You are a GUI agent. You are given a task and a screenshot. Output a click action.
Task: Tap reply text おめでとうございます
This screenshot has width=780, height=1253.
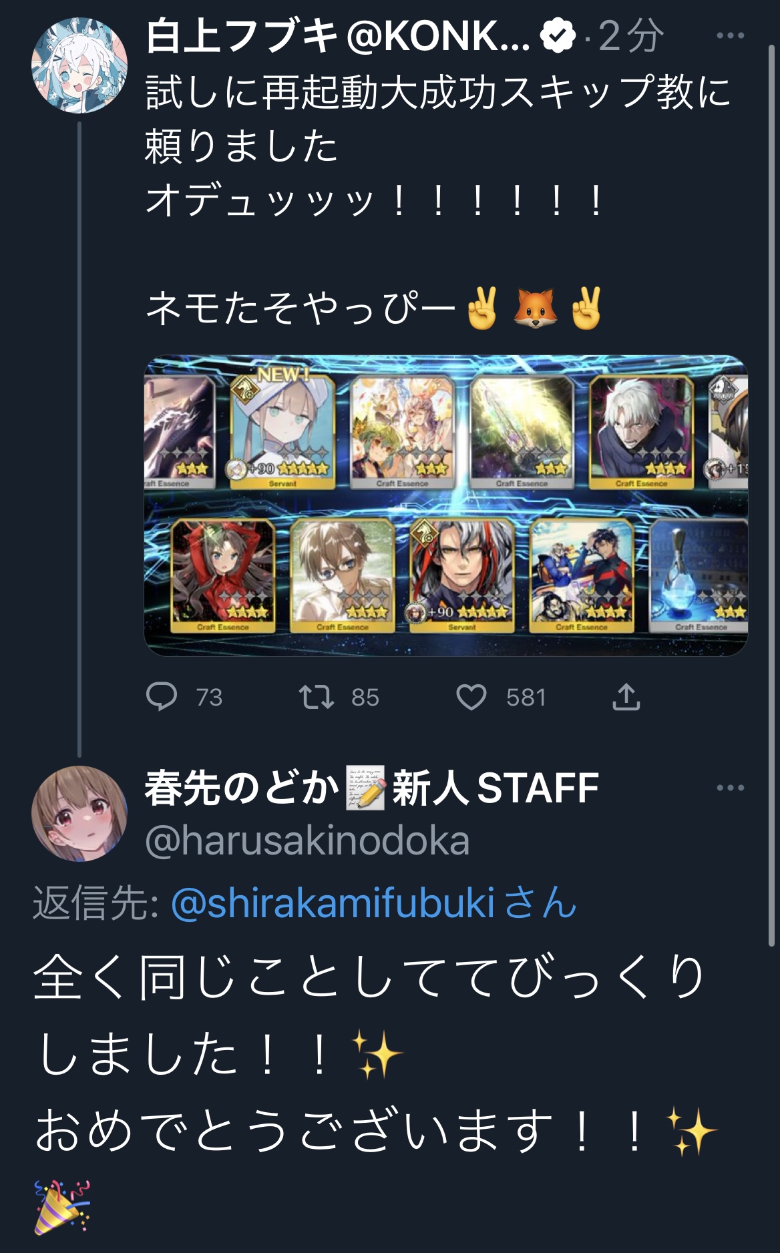tap(294, 1130)
